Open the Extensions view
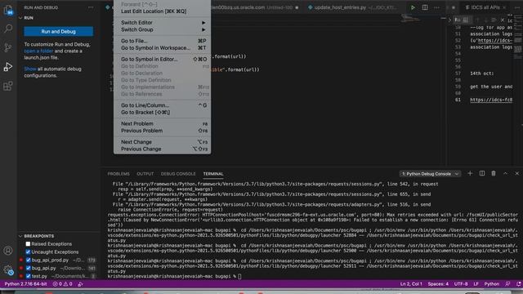 (x=8, y=86)
